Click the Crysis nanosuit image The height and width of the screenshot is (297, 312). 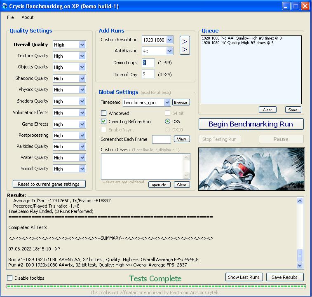click(251, 169)
